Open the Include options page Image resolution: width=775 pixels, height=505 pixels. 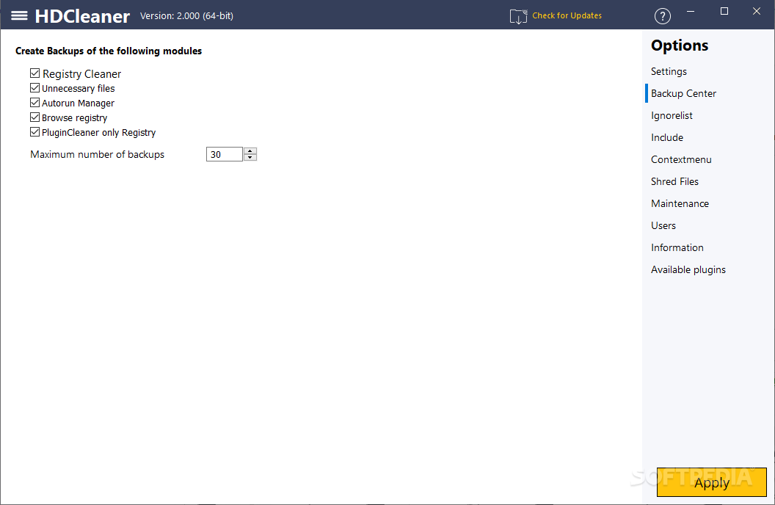pos(667,137)
